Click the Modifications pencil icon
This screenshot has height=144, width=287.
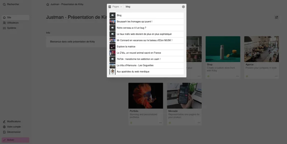point(4,122)
